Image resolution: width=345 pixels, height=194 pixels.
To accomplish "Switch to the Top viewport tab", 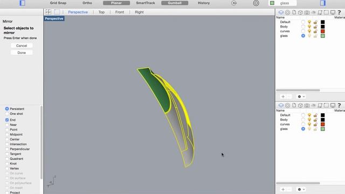I will (101, 12).
